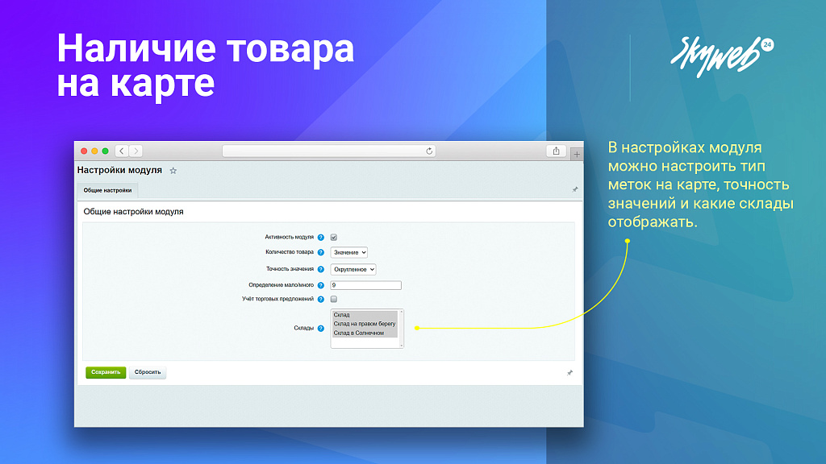Click the help icon beside Количество товара

tap(321, 252)
